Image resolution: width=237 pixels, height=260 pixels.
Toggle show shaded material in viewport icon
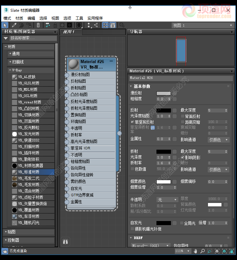(x=62, y=25)
